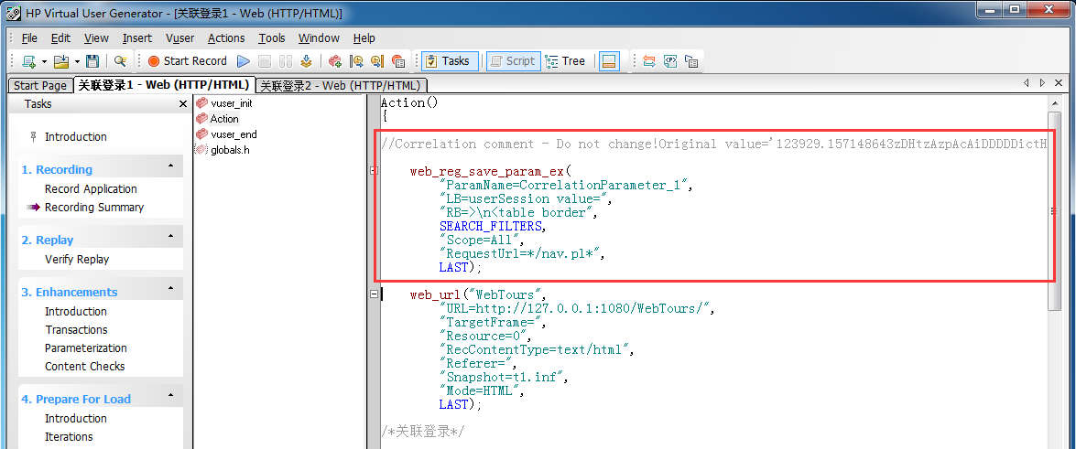Close the Tasks pane with the X

click(182, 104)
